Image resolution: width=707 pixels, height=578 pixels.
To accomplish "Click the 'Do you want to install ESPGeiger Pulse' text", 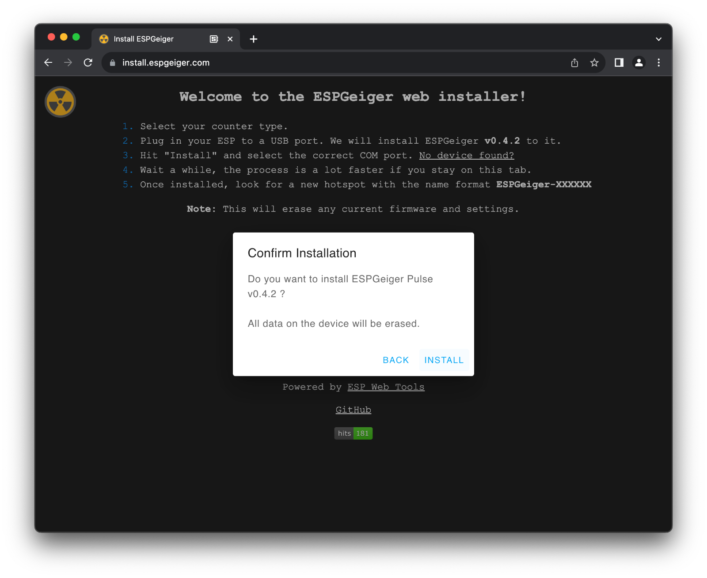I will [x=340, y=279].
